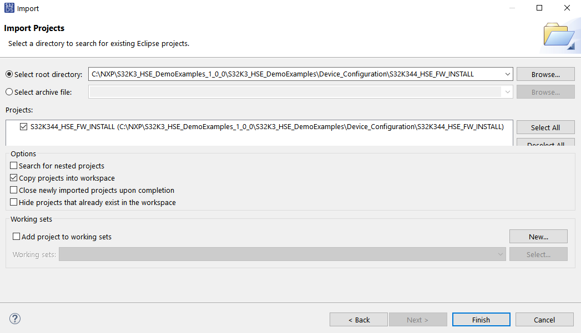Uncheck the S32K344_HSE_FW_INSTALL project checkbox
This screenshot has height=333, width=581.
(x=23, y=127)
